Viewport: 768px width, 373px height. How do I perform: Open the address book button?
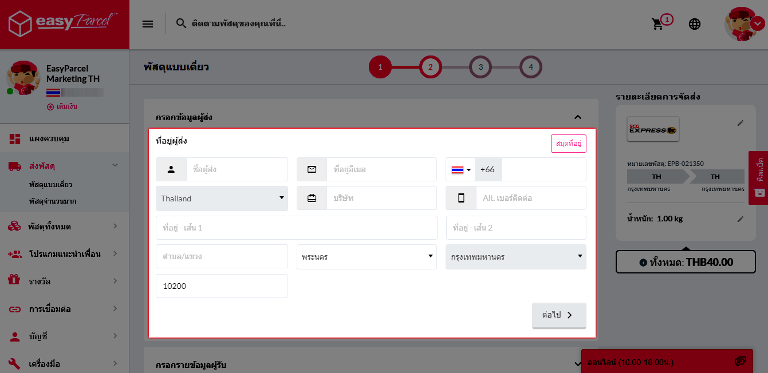pyautogui.click(x=569, y=144)
